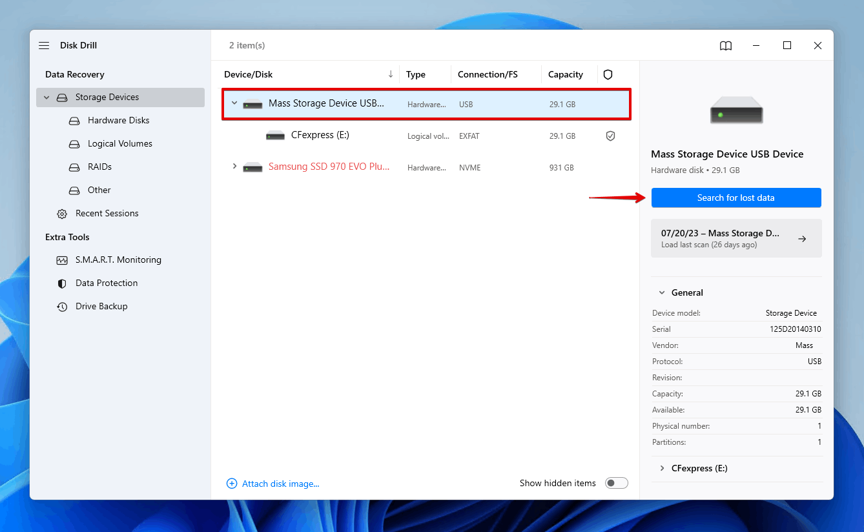Click the Data Protection shield icon
This screenshot has height=532, width=864.
62,283
